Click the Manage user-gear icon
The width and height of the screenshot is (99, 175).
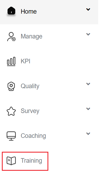(x=11, y=37)
